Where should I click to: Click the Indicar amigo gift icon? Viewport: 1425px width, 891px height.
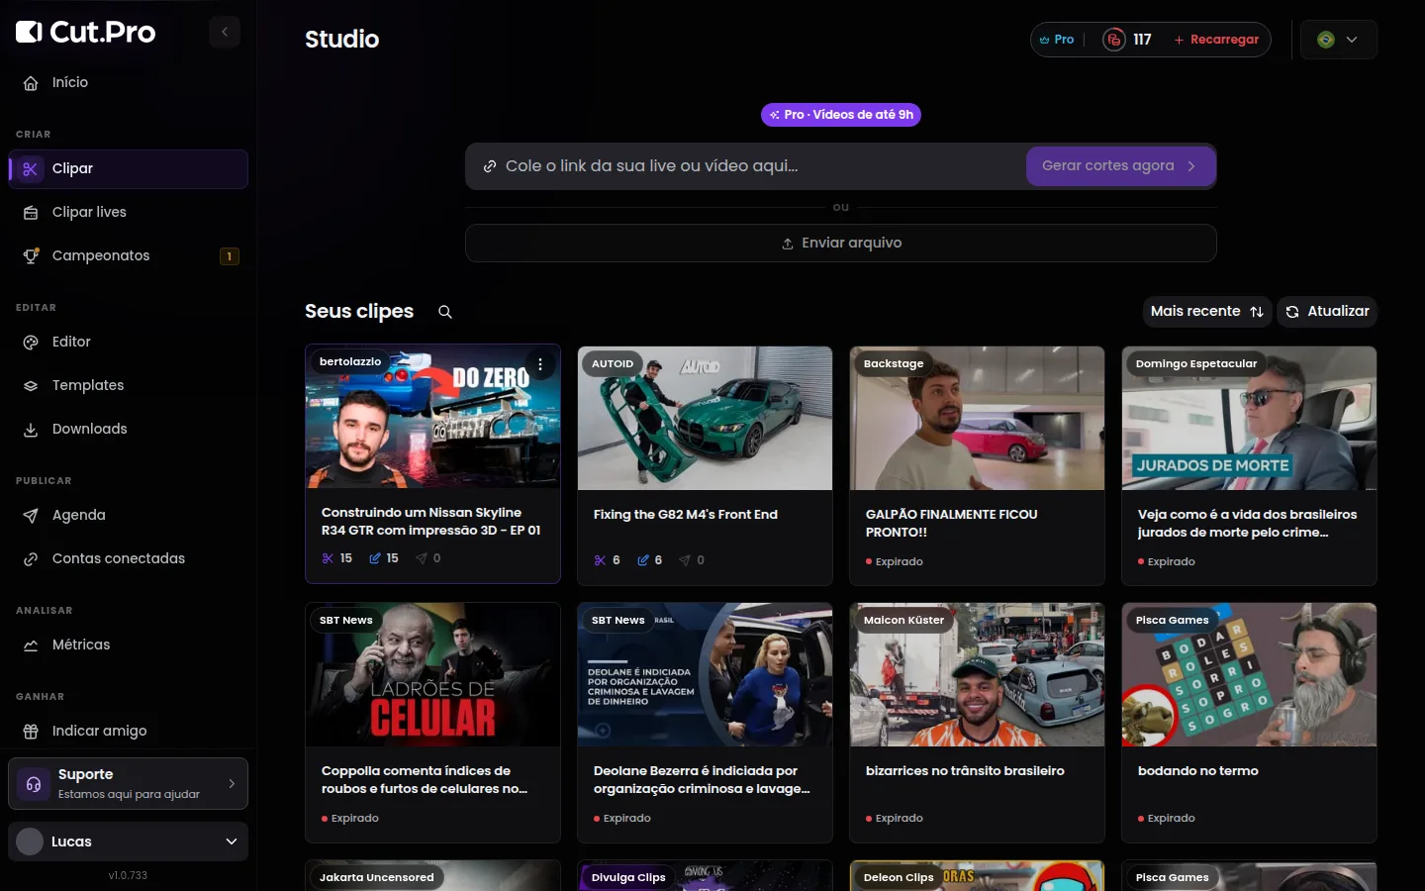[31, 732]
